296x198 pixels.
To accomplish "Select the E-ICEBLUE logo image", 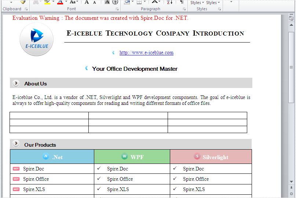I will (37, 40).
